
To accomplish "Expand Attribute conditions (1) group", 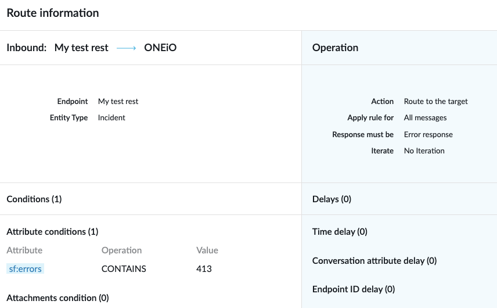I will pyautogui.click(x=52, y=231).
